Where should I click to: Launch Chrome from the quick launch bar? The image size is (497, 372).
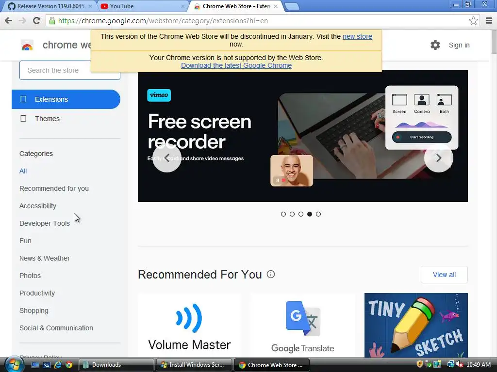pos(69,365)
